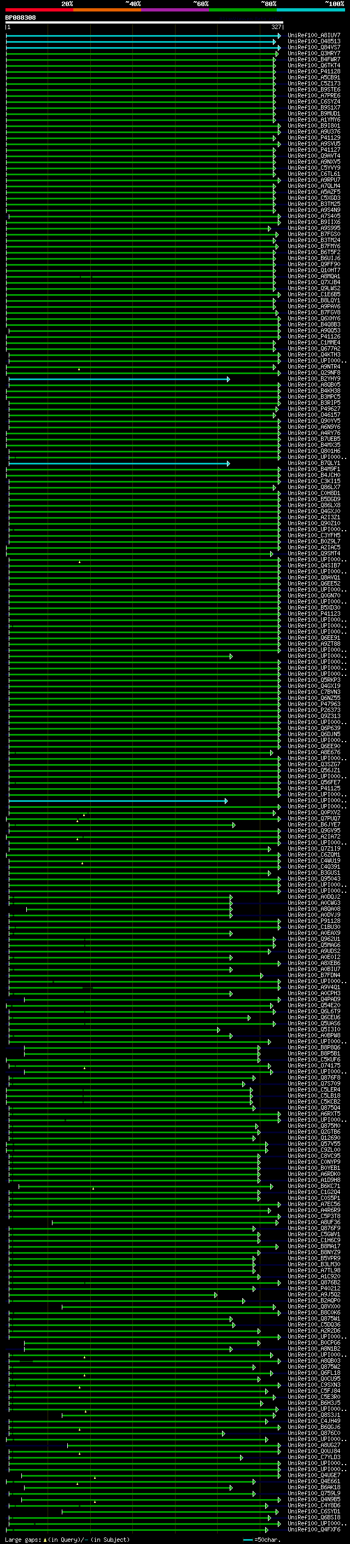Click the green ~80% identity legend segment

(x=243, y=10)
